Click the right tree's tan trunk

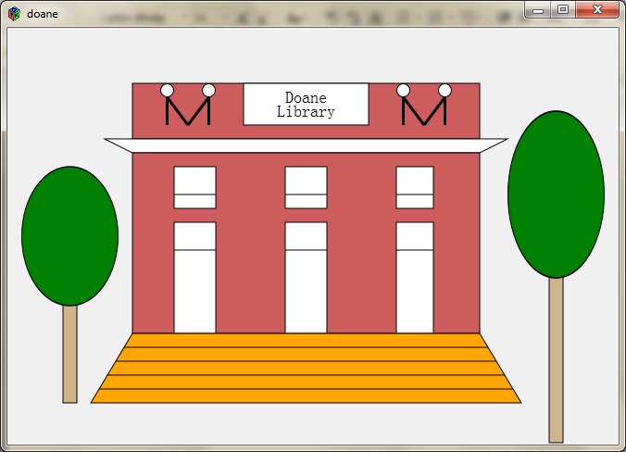point(556,359)
